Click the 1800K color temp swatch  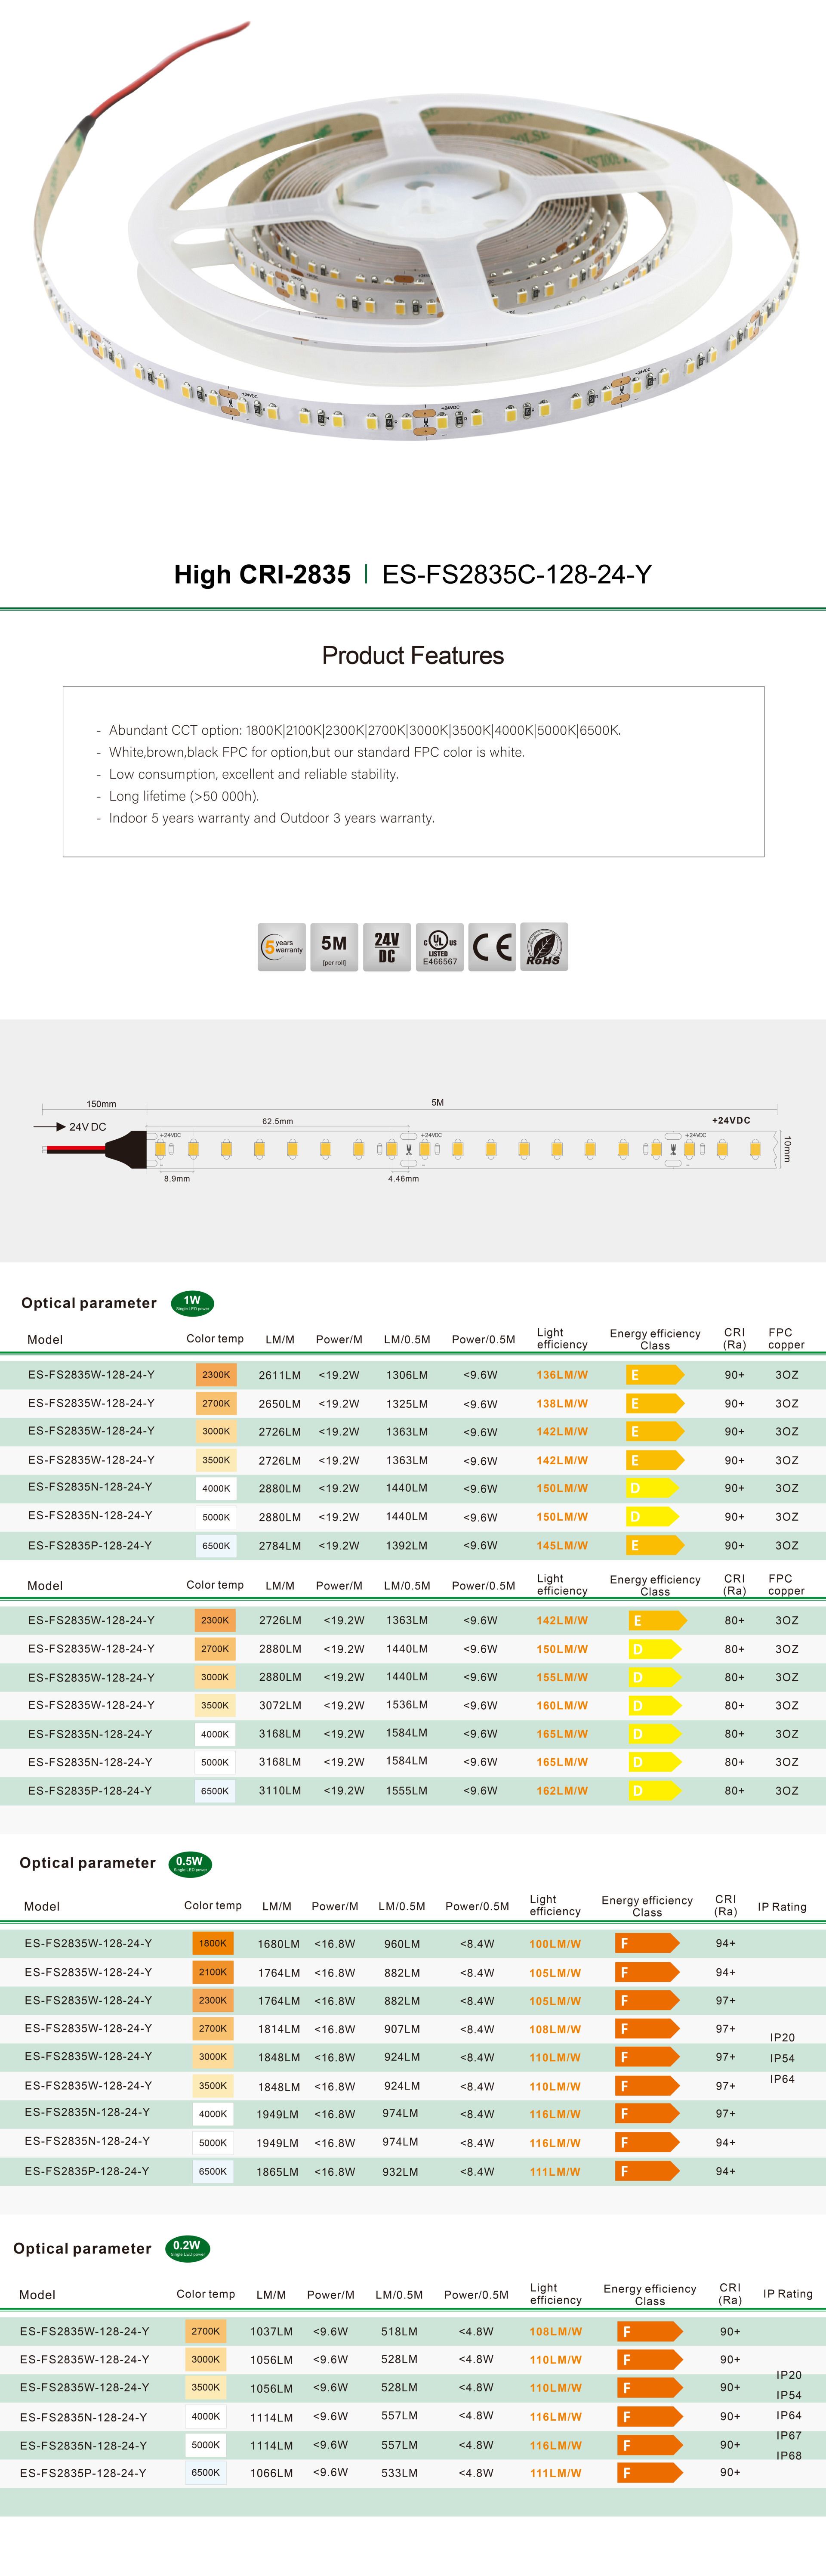click(212, 1943)
